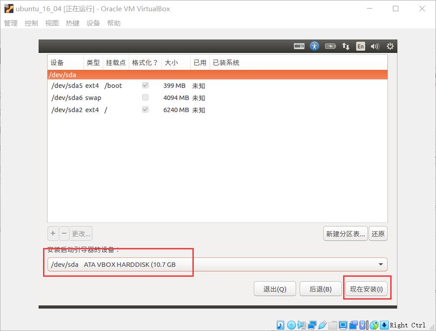
Task: Click the Right Ctrl host key label
Action: pos(407,325)
